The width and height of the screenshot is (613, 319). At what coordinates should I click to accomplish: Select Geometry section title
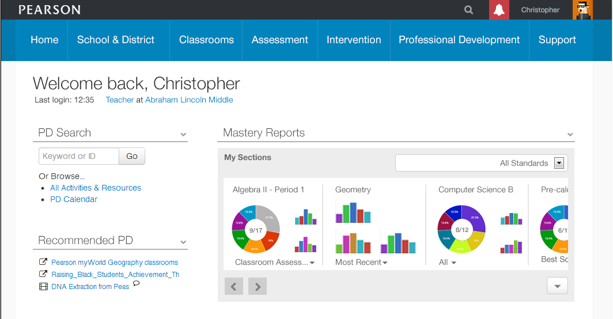353,189
